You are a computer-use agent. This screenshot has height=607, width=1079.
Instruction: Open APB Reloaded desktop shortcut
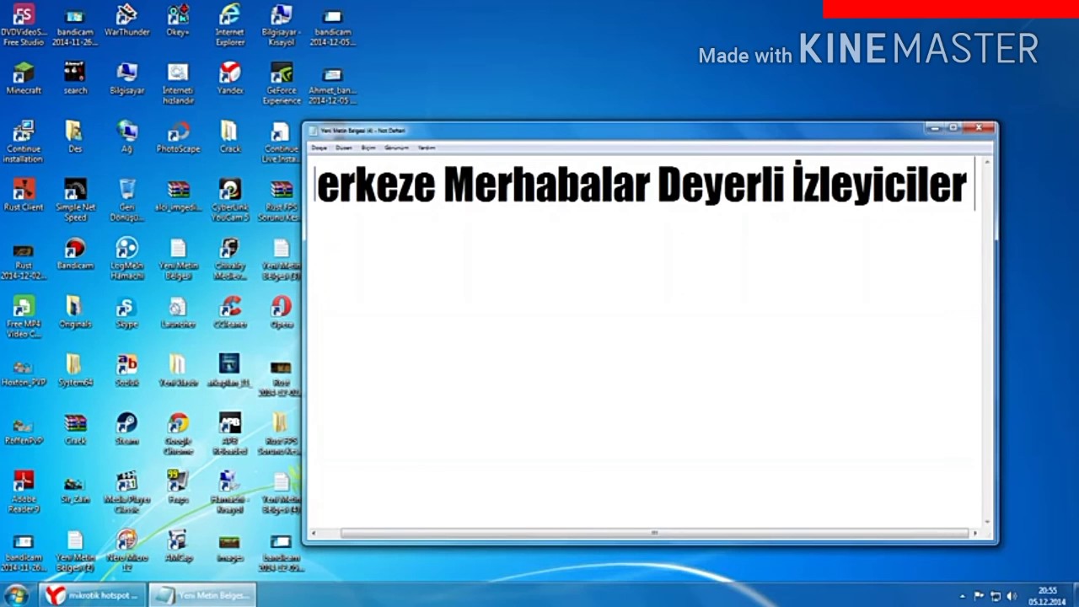229,432
